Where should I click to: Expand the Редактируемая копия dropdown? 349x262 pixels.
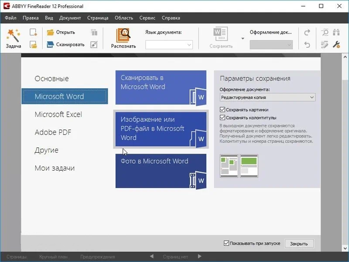[267, 97]
